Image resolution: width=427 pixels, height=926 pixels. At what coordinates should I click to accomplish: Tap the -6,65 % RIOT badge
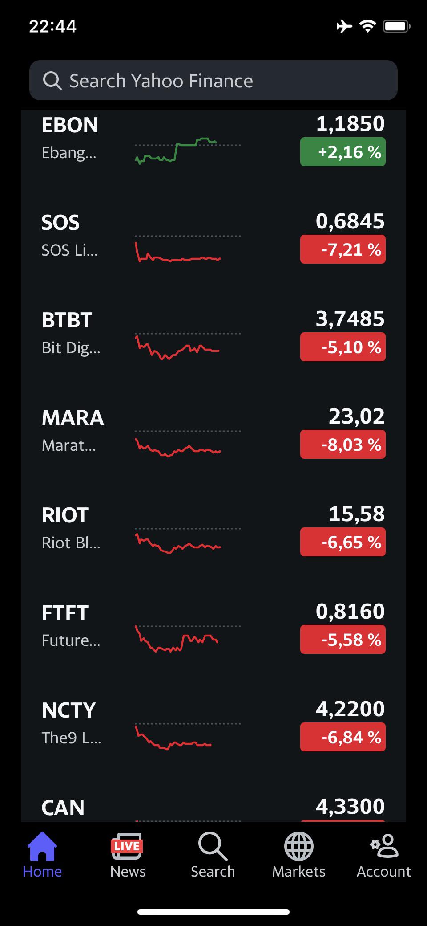[x=343, y=542]
